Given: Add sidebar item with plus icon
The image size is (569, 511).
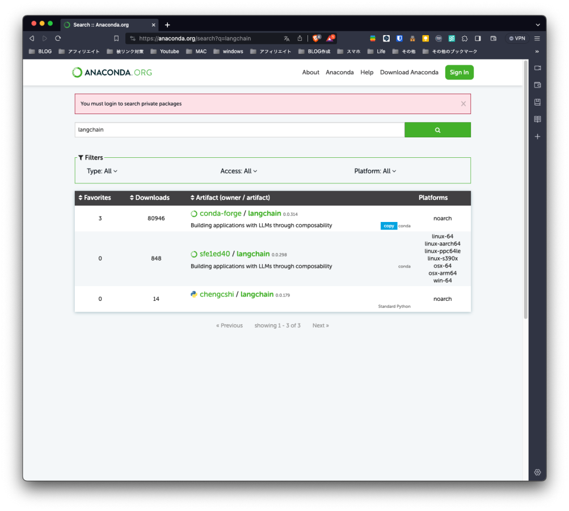Looking at the screenshot, I should pos(537,137).
